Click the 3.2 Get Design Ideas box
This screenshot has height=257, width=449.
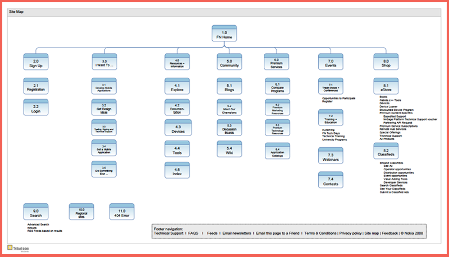click(x=104, y=108)
